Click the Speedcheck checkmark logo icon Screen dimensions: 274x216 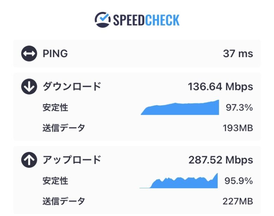tap(103, 20)
